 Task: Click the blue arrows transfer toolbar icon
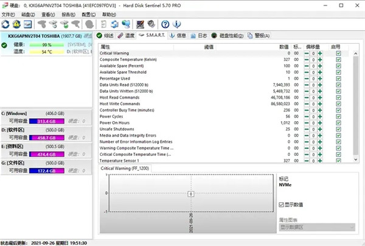click(114, 24)
